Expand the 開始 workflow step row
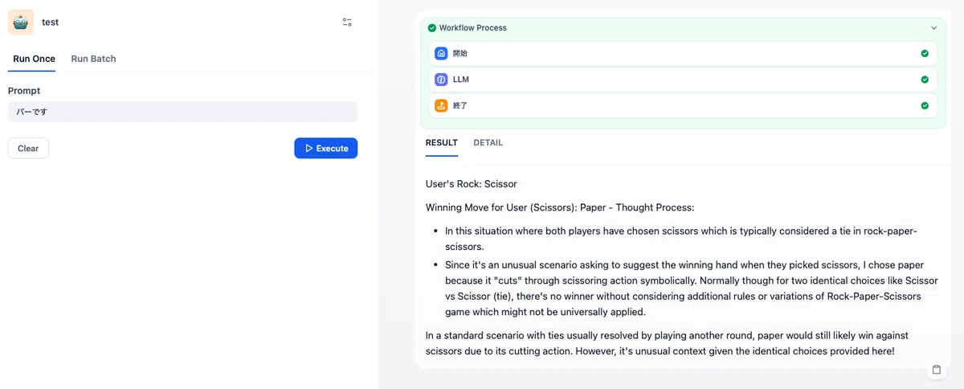964x389 pixels. coord(682,54)
